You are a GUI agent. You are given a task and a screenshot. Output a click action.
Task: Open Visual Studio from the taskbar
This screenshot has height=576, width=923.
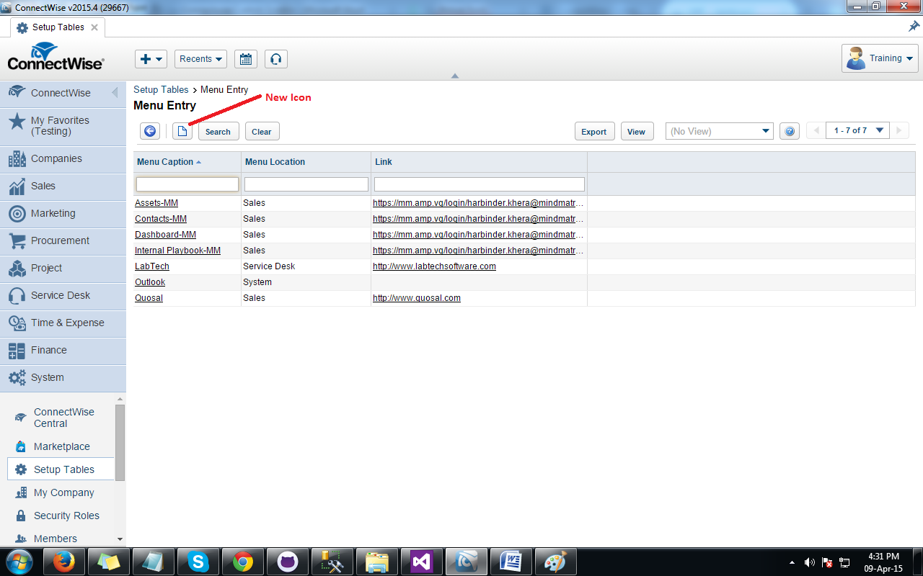(x=422, y=562)
